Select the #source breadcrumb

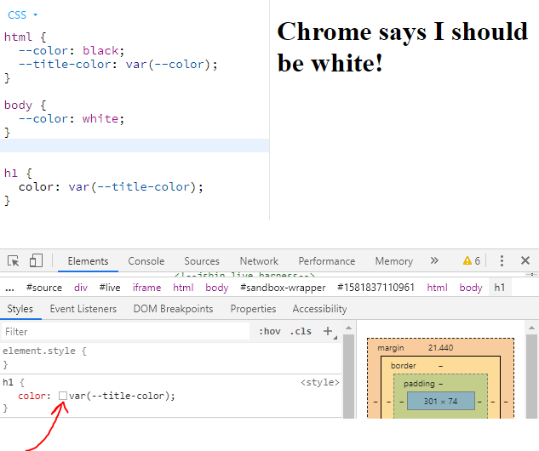click(44, 288)
